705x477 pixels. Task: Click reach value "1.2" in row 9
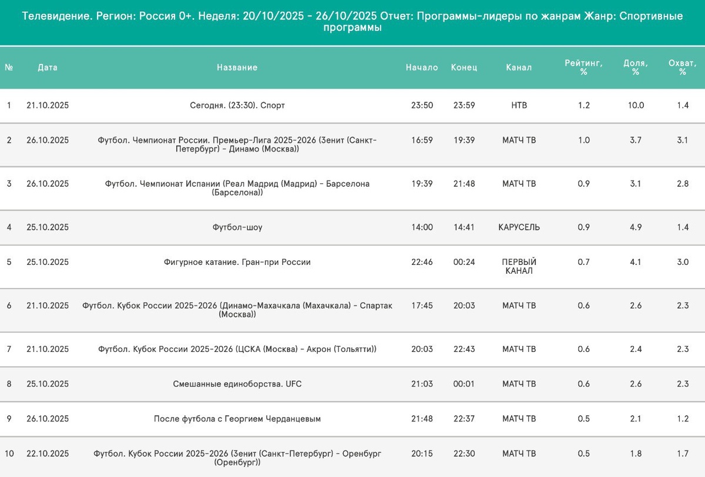[x=683, y=419]
